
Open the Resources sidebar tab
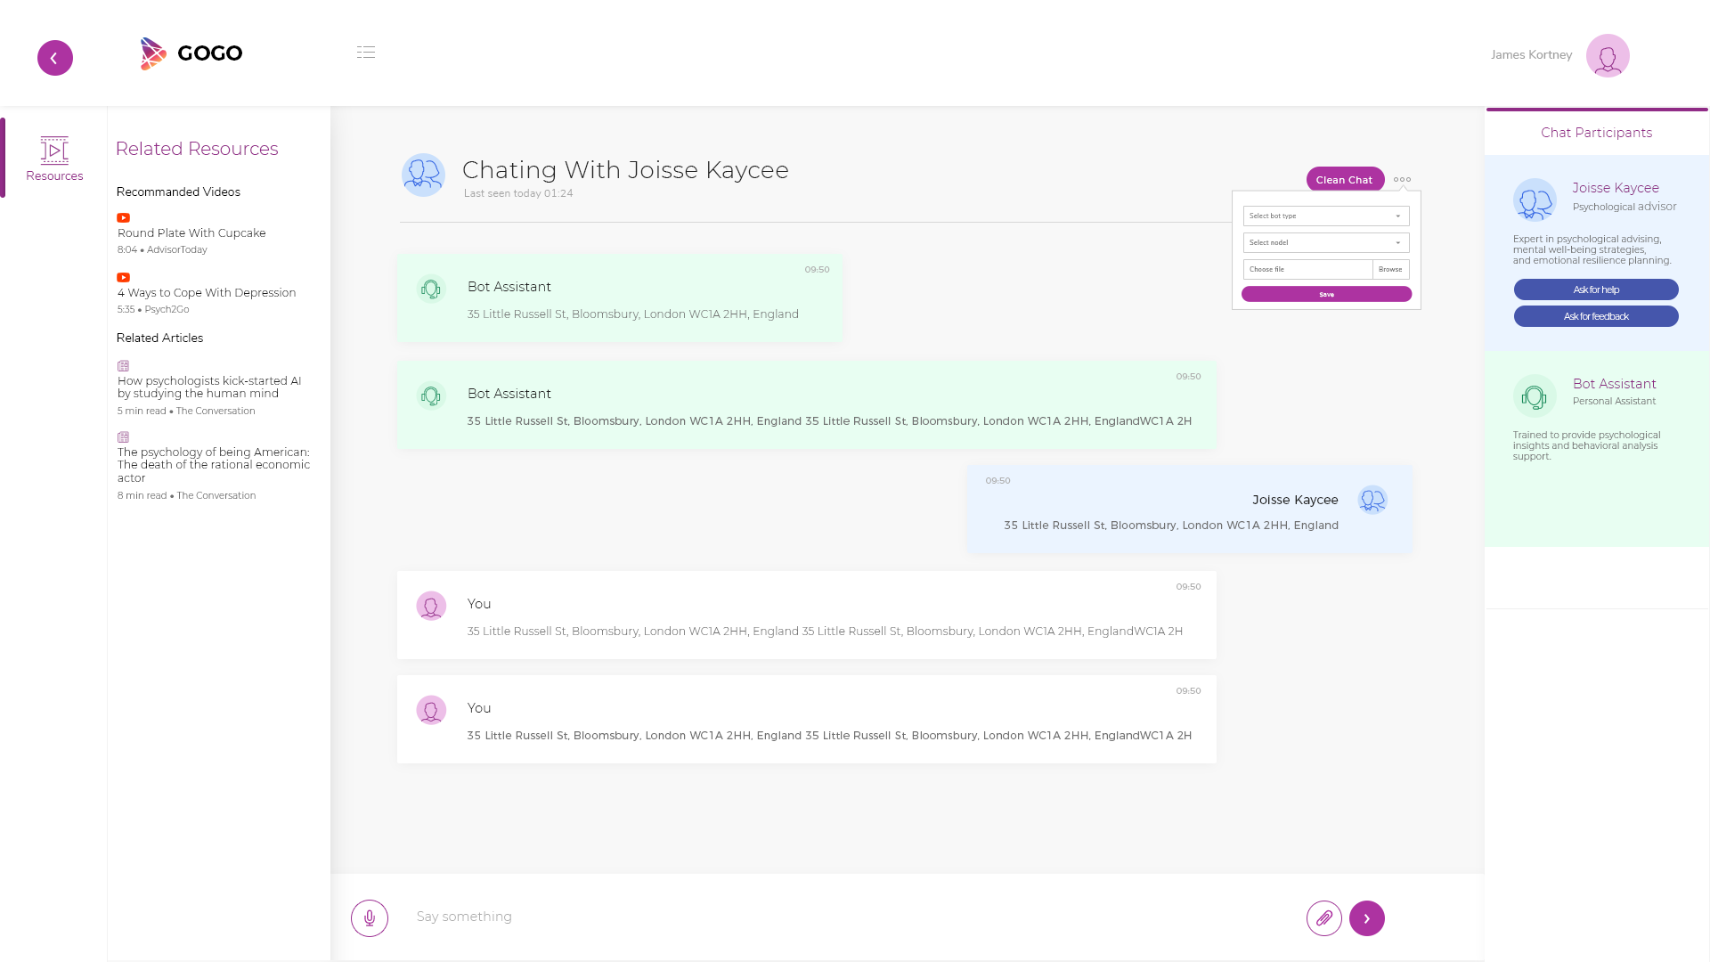[54, 159]
